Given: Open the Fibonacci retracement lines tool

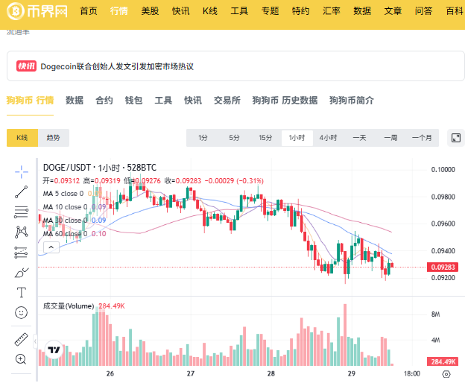Looking at the screenshot, I should click(22, 212).
